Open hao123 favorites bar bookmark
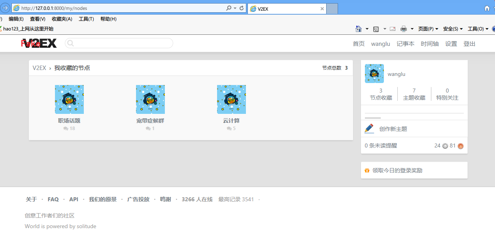Viewport: 495px width, 240px height. (26, 29)
